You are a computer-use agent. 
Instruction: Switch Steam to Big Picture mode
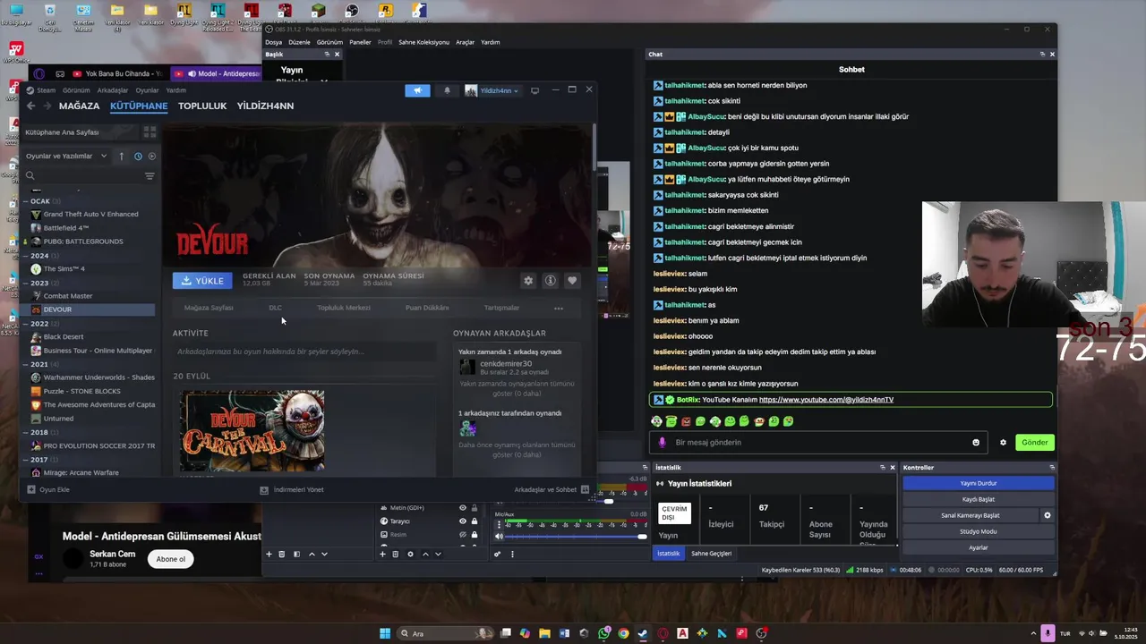pos(535,90)
